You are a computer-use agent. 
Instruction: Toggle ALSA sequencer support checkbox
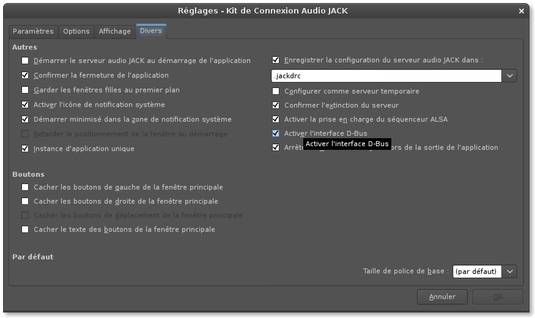276,119
